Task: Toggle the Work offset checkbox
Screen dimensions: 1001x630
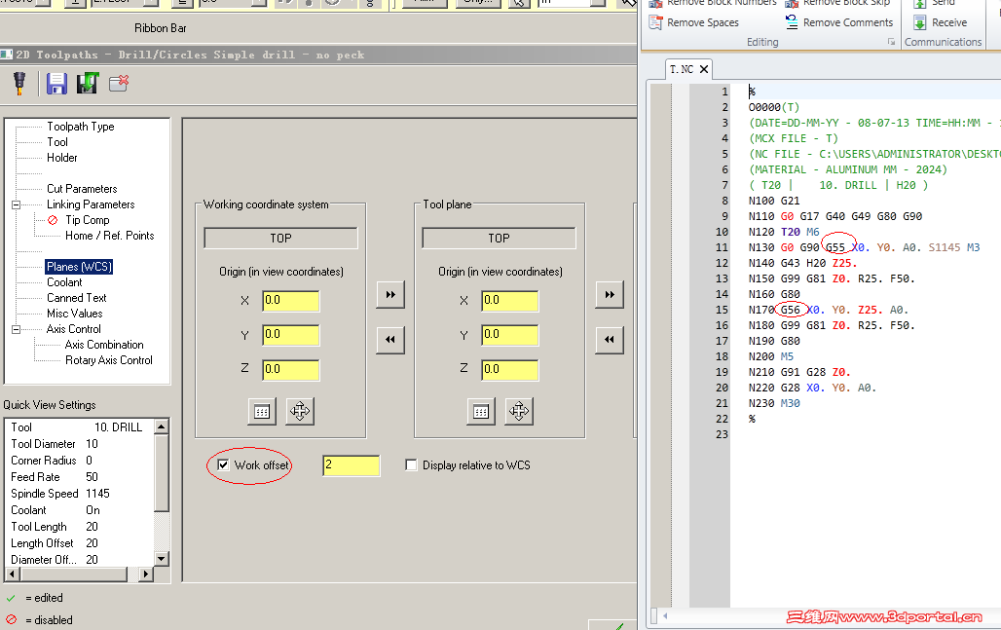Action: pyautogui.click(x=223, y=464)
